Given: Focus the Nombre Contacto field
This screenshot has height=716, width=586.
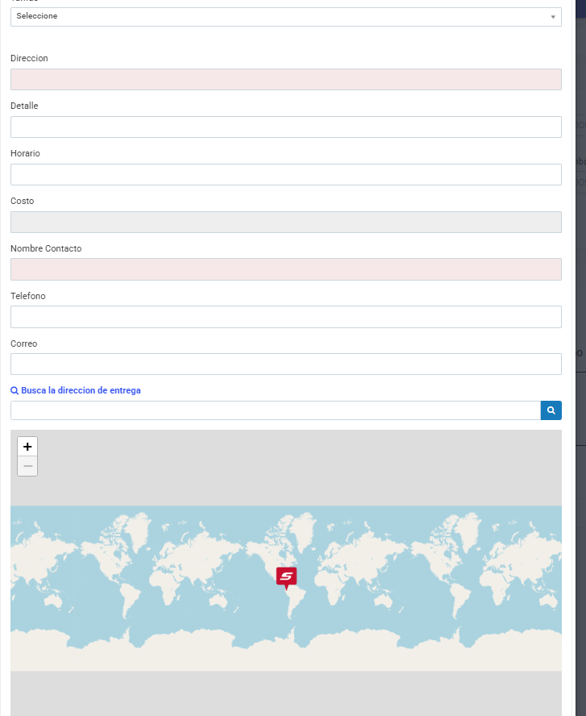Looking at the screenshot, I should 285,269.
